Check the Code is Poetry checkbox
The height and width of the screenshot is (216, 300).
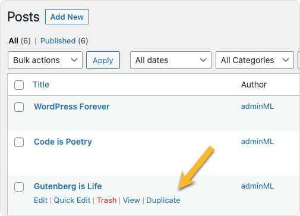19,142
